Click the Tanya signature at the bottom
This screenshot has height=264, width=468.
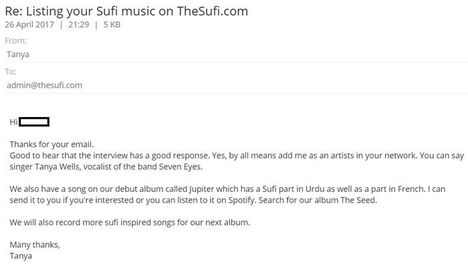(21, 256)
